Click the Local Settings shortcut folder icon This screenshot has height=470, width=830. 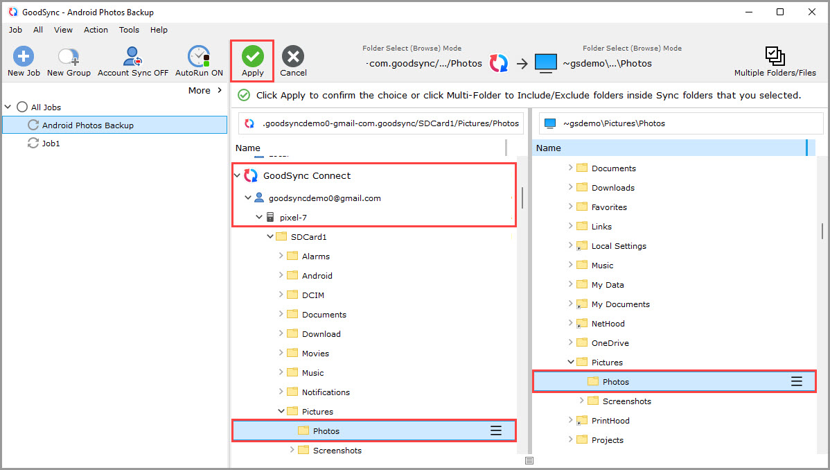(x=582, y=245)
